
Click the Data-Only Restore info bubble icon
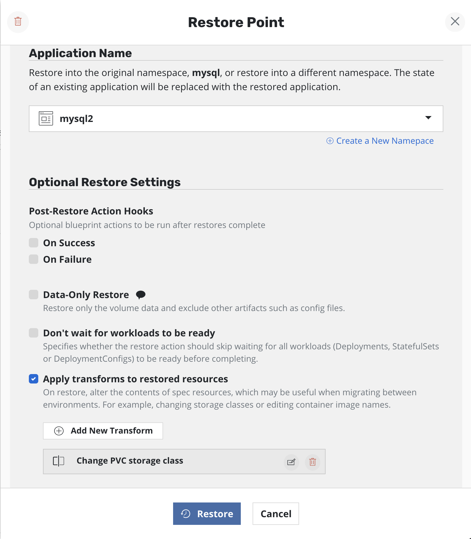[141, 295]
